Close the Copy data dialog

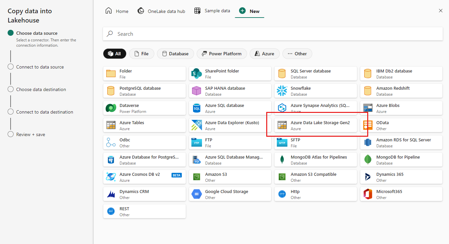pyautogui.click(x=440, y=11)
